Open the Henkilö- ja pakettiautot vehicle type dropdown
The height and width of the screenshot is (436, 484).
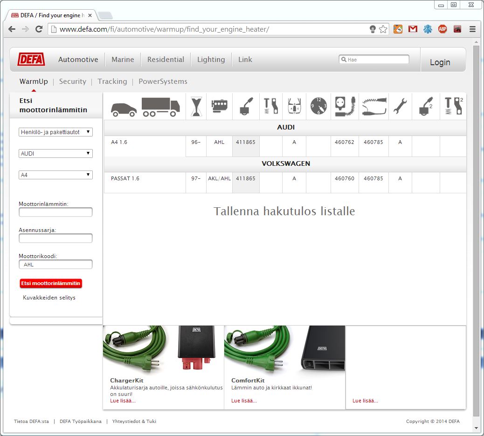[55, 132]
